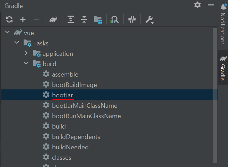The width and height of the screenshot is (228, 167).
Task: Select the build task gear item
Action: (107, 126)
